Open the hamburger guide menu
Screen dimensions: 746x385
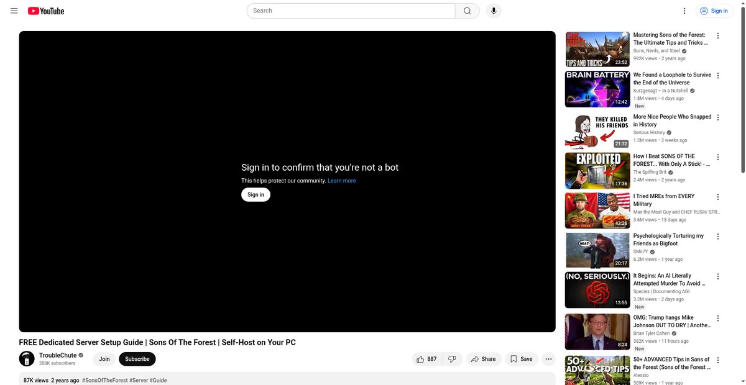point(14,11)
